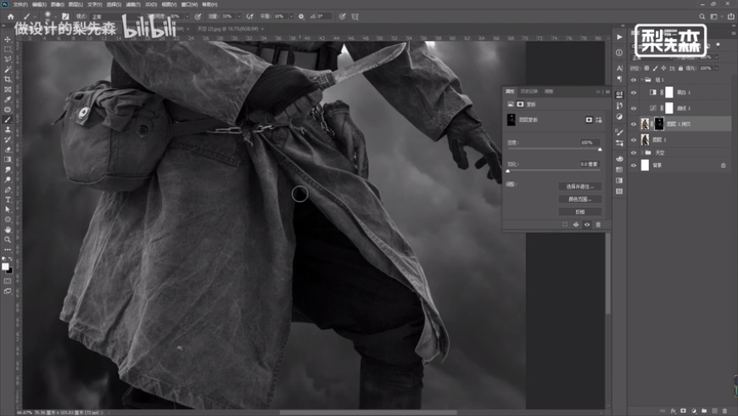Select the Eraser tool
The image size is (738, 416).
[x=8, y=149]
